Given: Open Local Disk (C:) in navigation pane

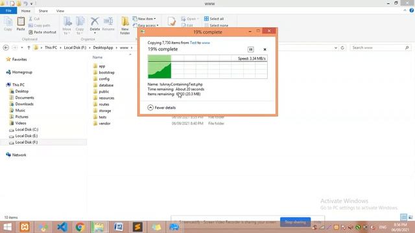Looking at the screenshot, I should (x=23, y=129).
